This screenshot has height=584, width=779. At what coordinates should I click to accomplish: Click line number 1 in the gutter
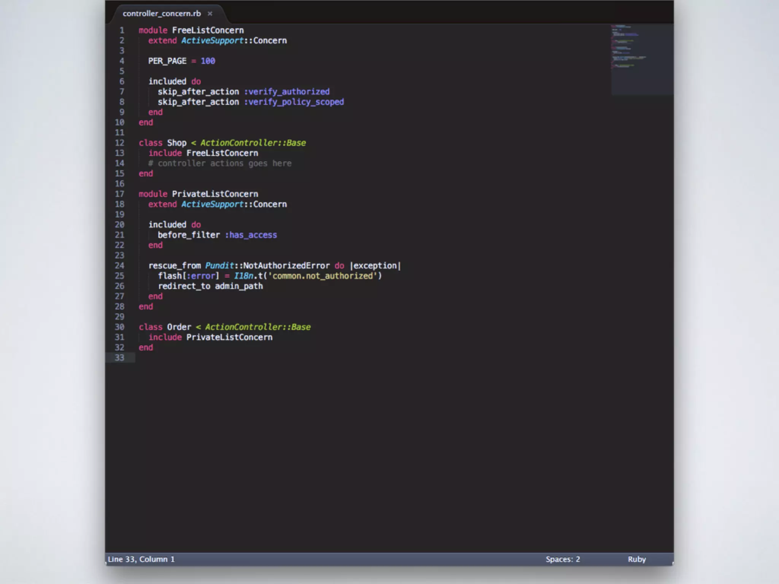point(122,30)
